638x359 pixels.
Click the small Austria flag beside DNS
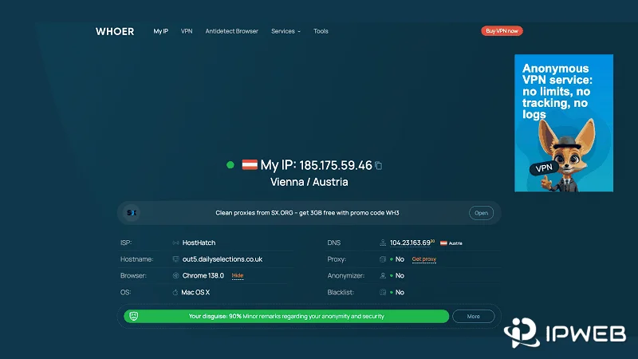pyautogui.click(x=443, y=243)
